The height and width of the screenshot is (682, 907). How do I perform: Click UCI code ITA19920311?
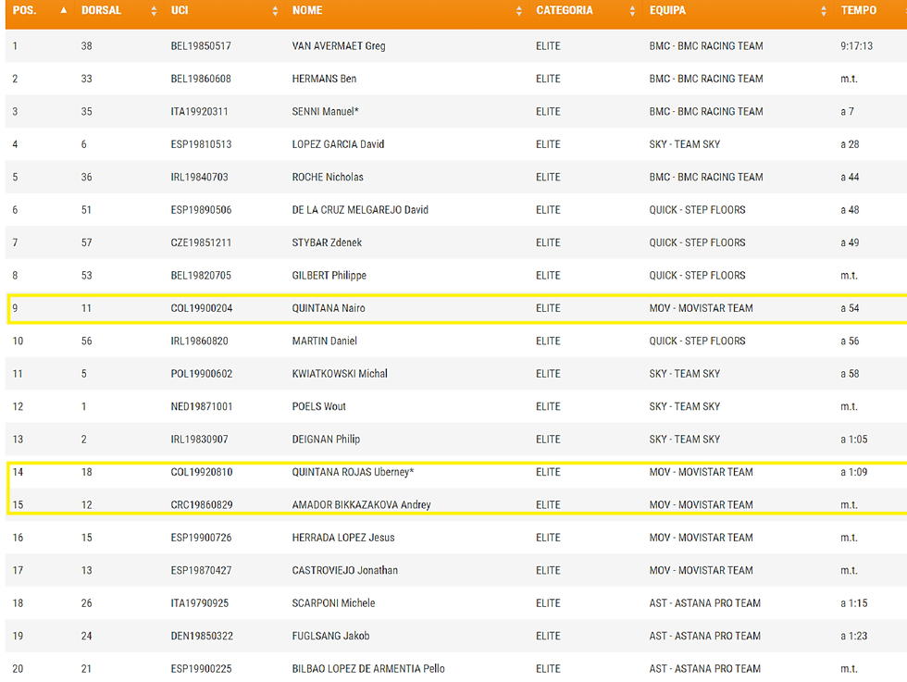199,112
